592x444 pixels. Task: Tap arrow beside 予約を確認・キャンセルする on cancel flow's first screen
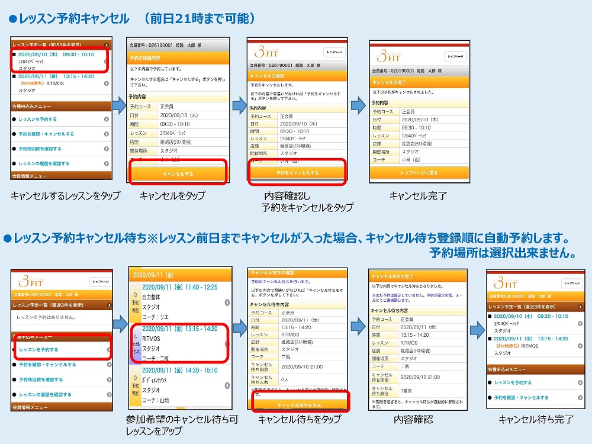coord(107,134)
